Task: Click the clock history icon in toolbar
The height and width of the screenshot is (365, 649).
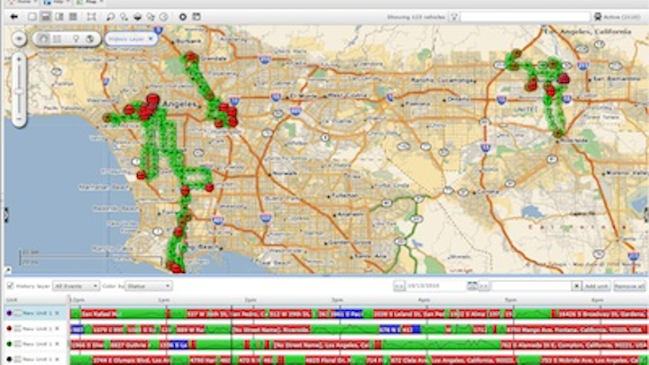Action: 164,16
